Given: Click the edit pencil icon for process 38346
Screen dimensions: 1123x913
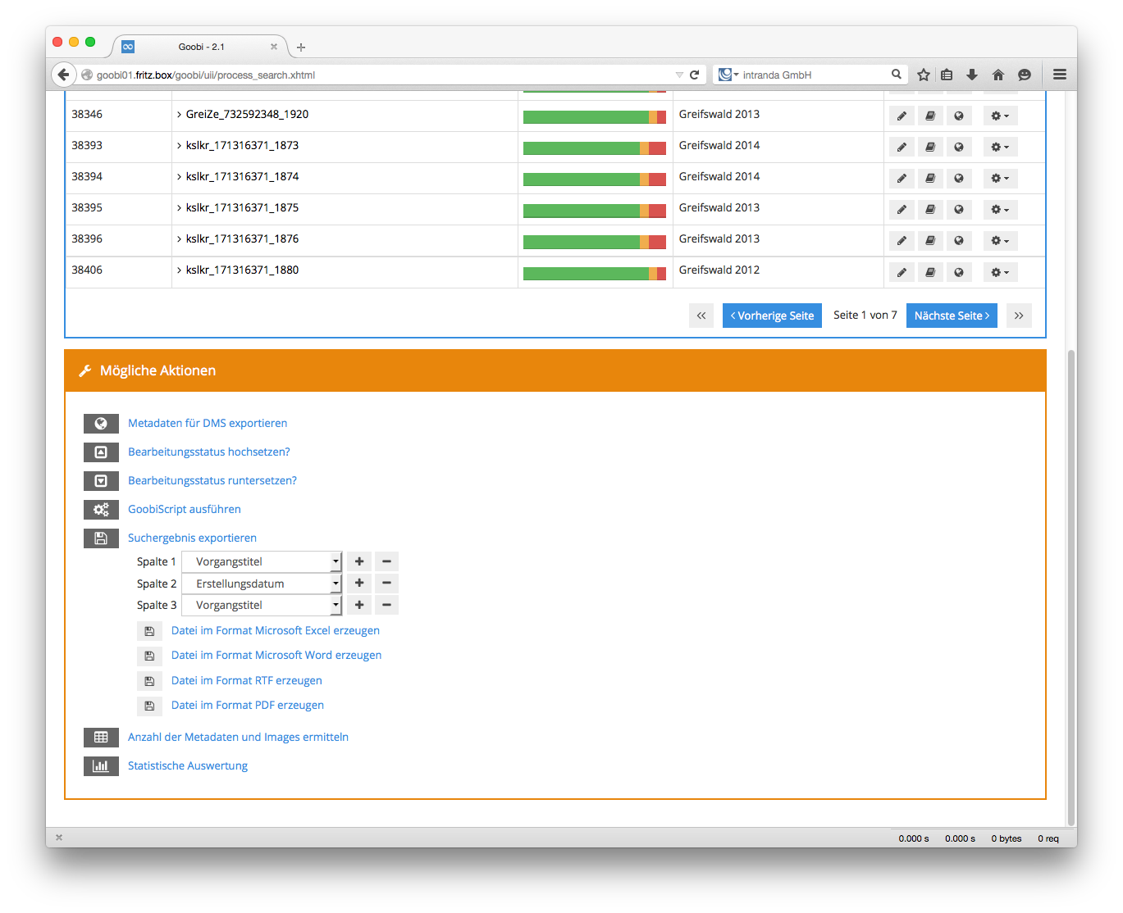Looking at the screenshot, I should tap(902, 116).
